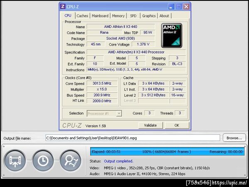Expand the Processor #1 selection dropdown
Image resolution: width=249 pixels, height=187 pixels.
pos(119,114)
